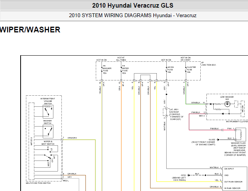The height and width of the screenshot is (191, 248).
Task: Click the FR WASHER FUSE 15A label
Action: 107,69
